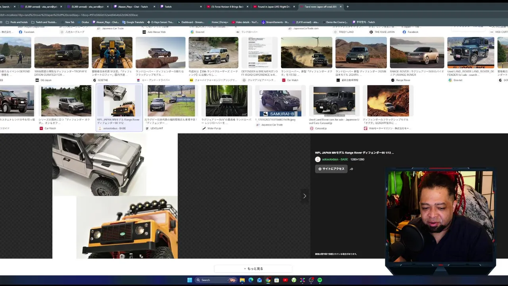Open the mail app icon in taskbar
The width and height of the screenshot is (508, 286).
(x=259, y=280)
